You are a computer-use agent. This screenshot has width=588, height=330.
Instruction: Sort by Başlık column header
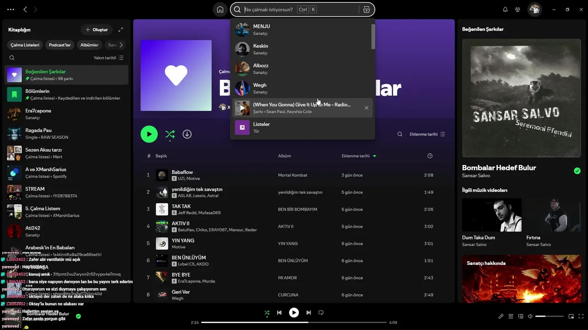(161, 156)
